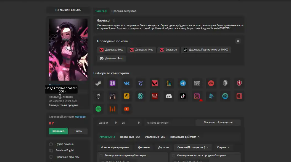Open the Herogod deposit profile link
Image resolution: width=291 pixels, height=162 pixels.
[x=80, y=117]
